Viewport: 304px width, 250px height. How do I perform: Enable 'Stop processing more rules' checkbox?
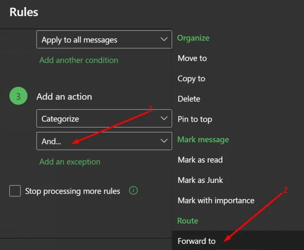pyautogui.click(x=15, y=191)
